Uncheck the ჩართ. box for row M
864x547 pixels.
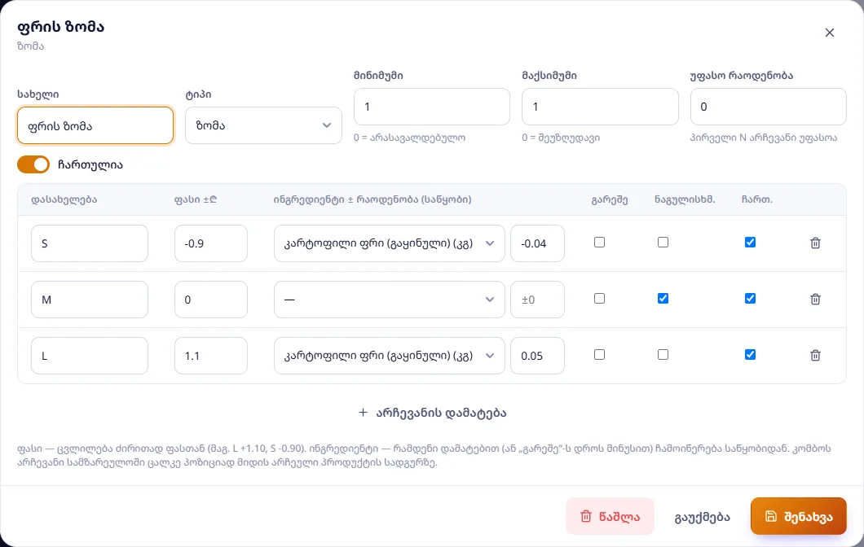click(750, 298)
